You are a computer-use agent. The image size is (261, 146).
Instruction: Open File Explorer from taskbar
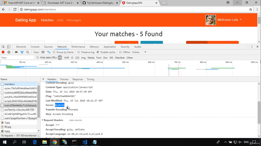(44, 142)
